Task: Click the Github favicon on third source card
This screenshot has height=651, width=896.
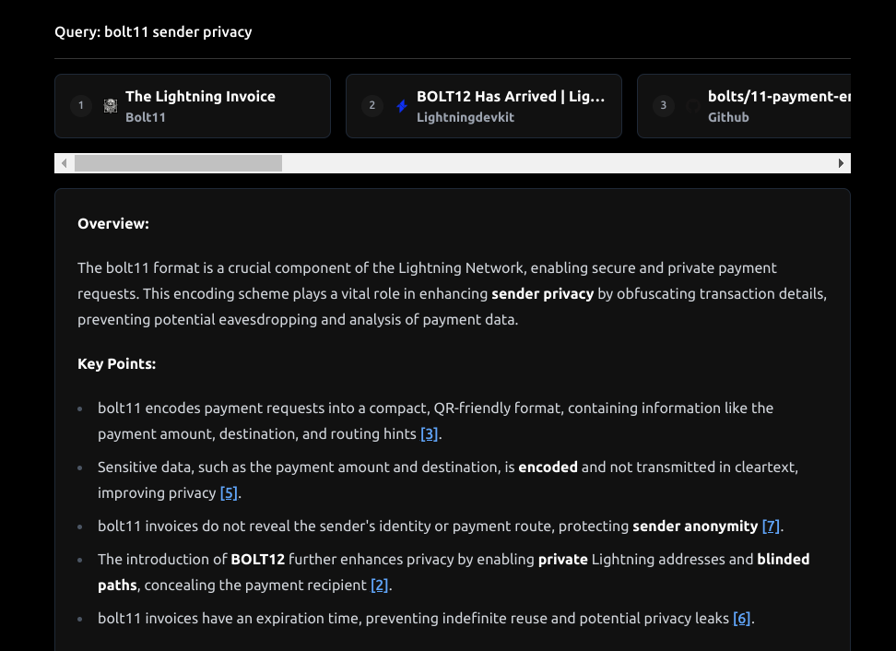Action: pos(693,106)
